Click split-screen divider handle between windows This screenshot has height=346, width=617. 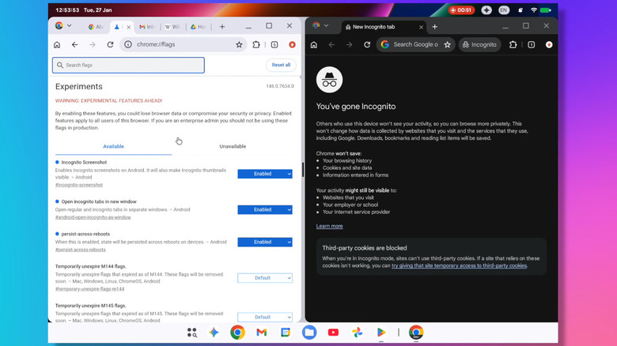pos(303,170)
